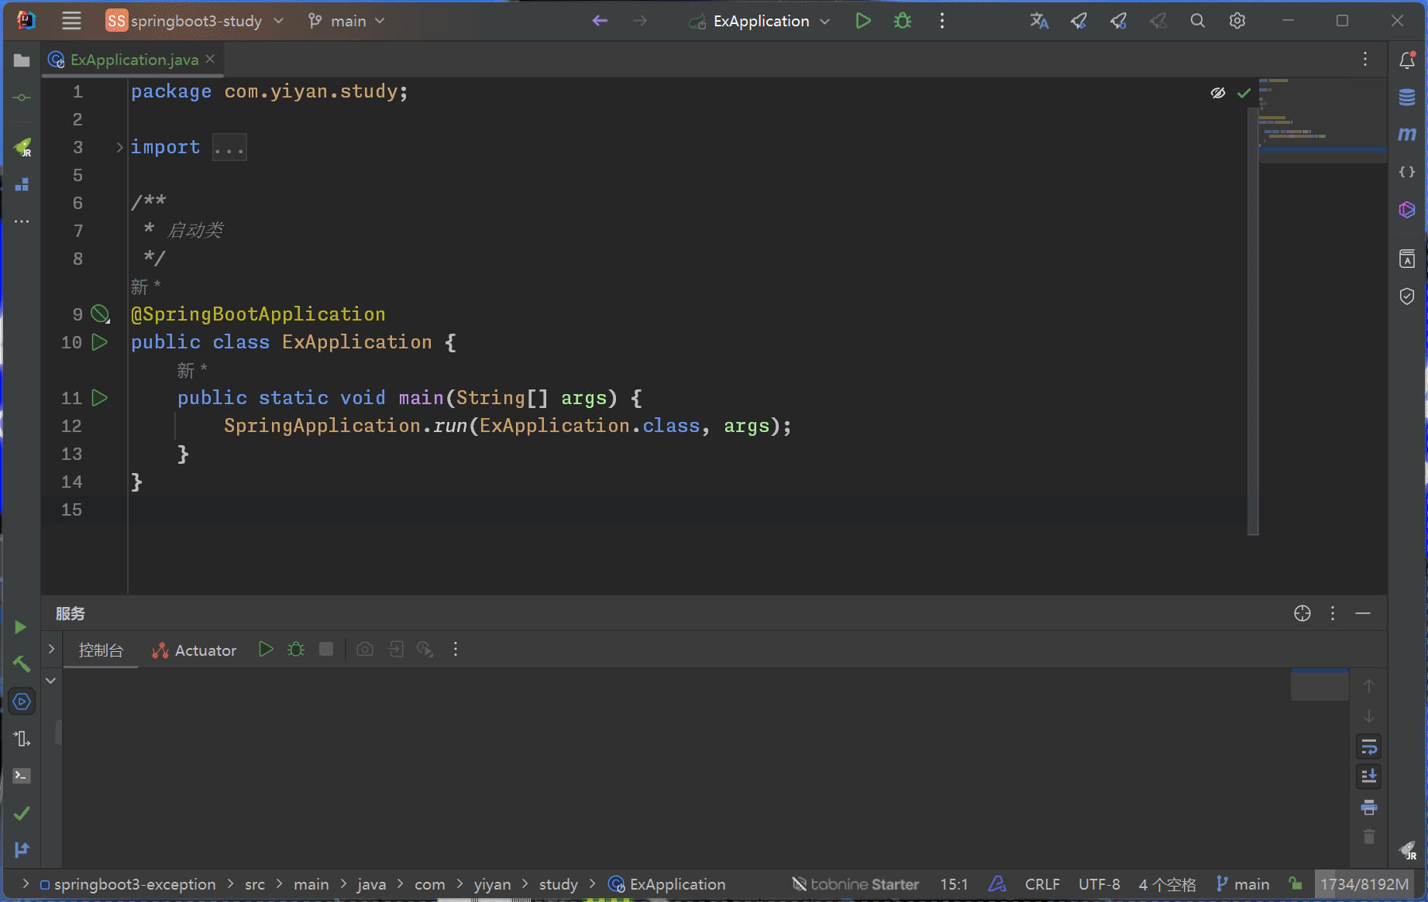The height and width of the screenshot is (902, 1428).
Task: Debug the service in Services toolbar
Action: coord(296,649)
